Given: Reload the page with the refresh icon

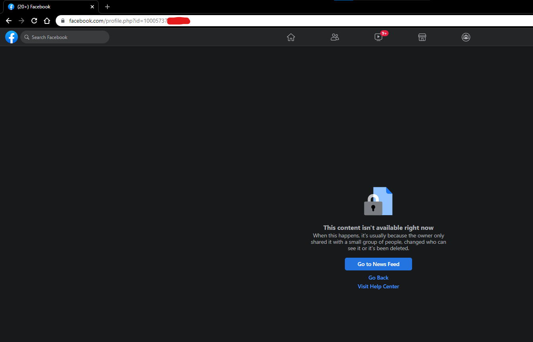Looking at the screenshot, I should coord(34,21).
